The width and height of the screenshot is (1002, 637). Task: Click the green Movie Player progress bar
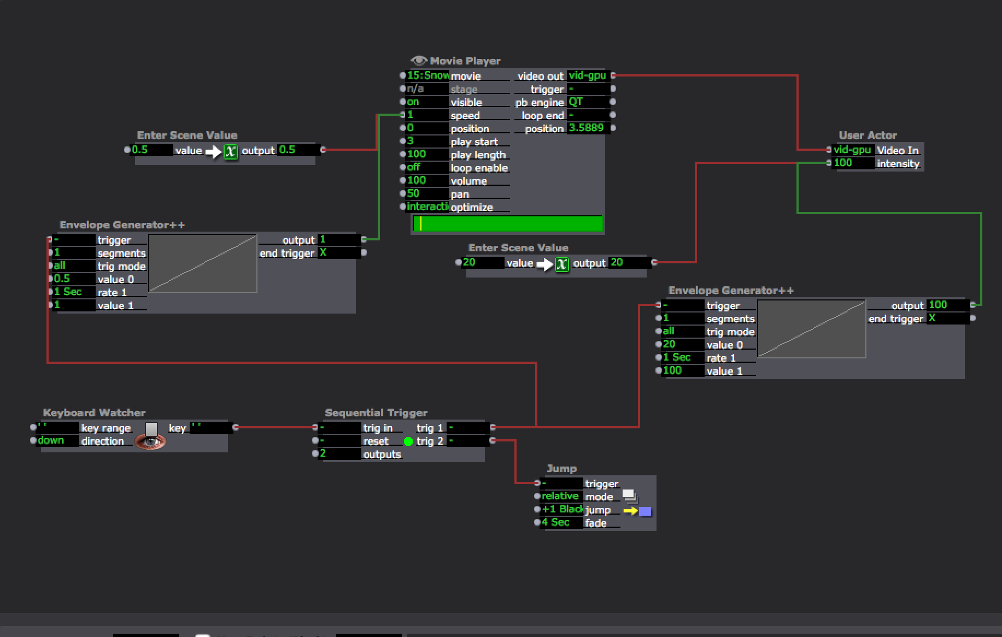pos(508,223)
